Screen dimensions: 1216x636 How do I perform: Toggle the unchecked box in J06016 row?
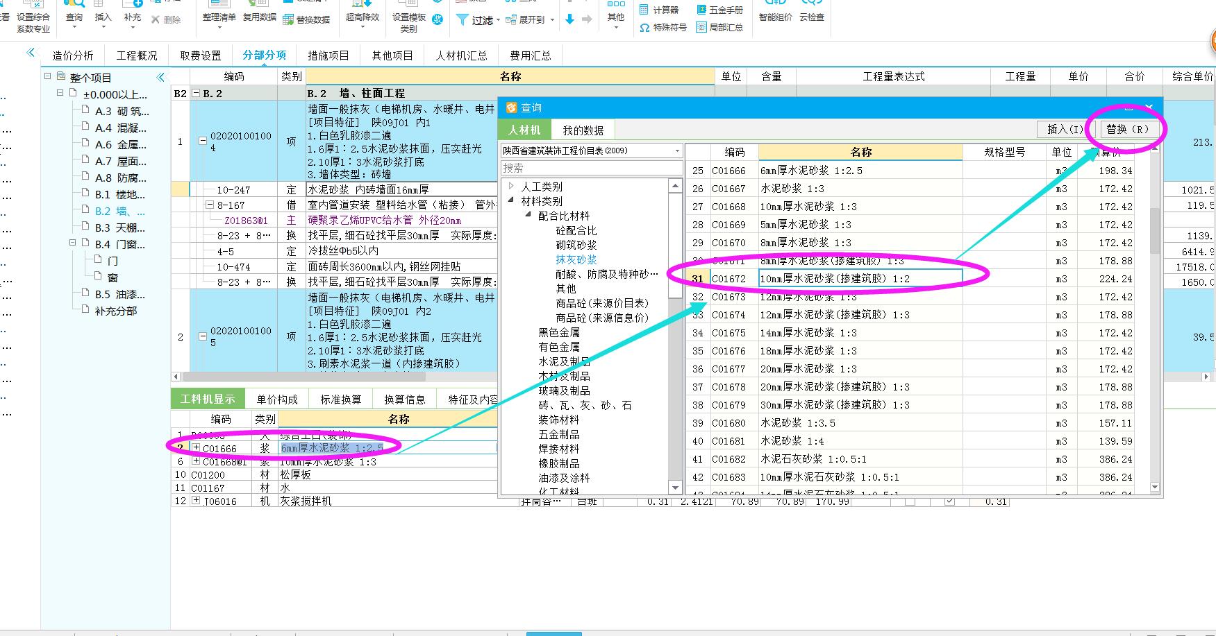tap(910, 501)
